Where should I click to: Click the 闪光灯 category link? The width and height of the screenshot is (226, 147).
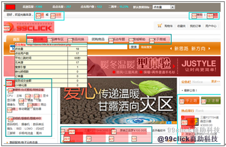tap(40, 129)
